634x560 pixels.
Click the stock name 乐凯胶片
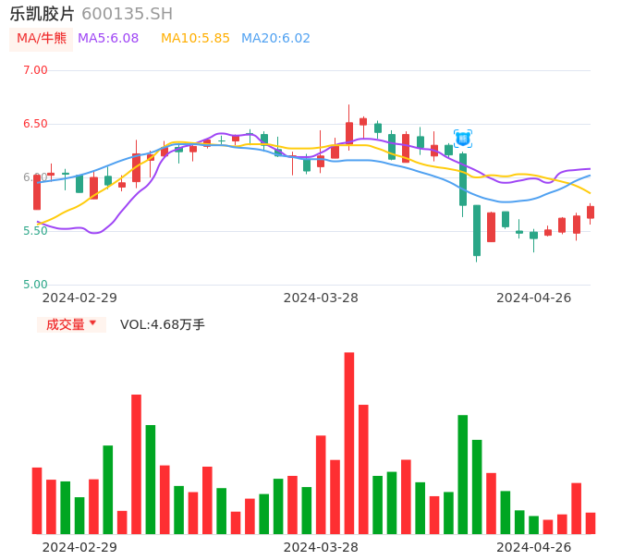(43, 14)
